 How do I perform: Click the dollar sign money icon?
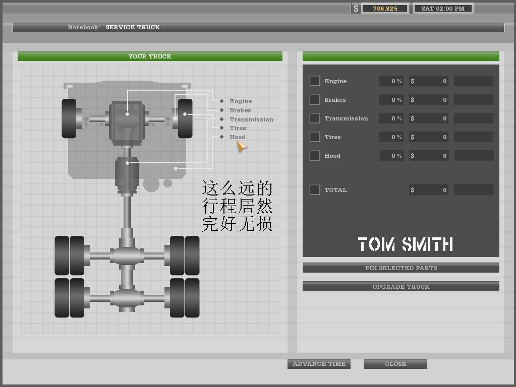(x=356, y=9)
